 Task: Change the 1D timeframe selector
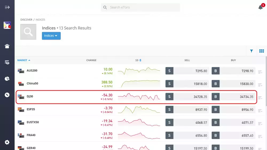tap(138, 60)
